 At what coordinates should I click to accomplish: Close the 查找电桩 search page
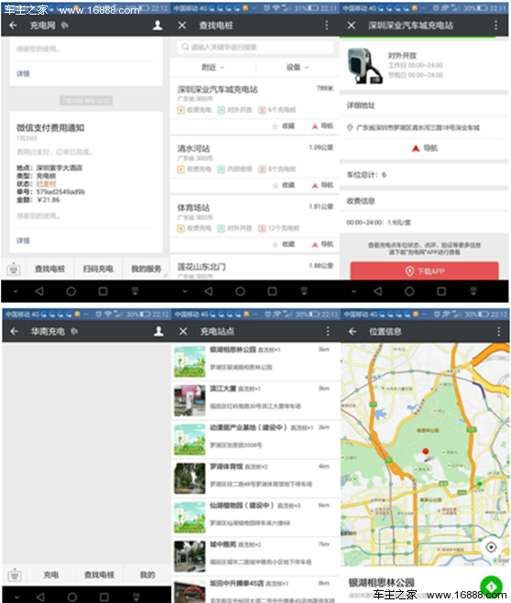click(182, 26)
